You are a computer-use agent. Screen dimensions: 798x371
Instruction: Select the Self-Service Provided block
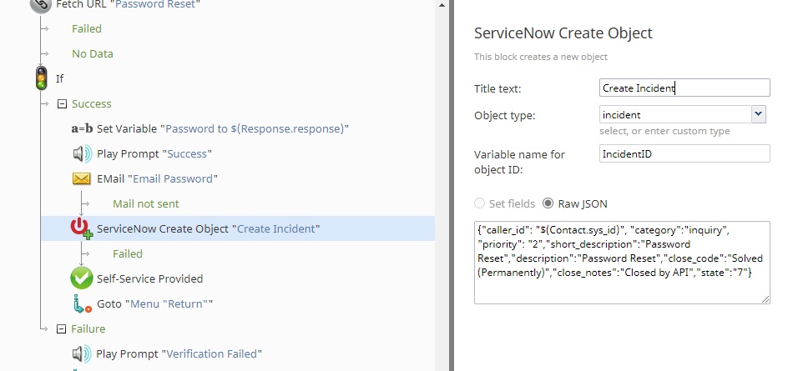tap(149, 278)
